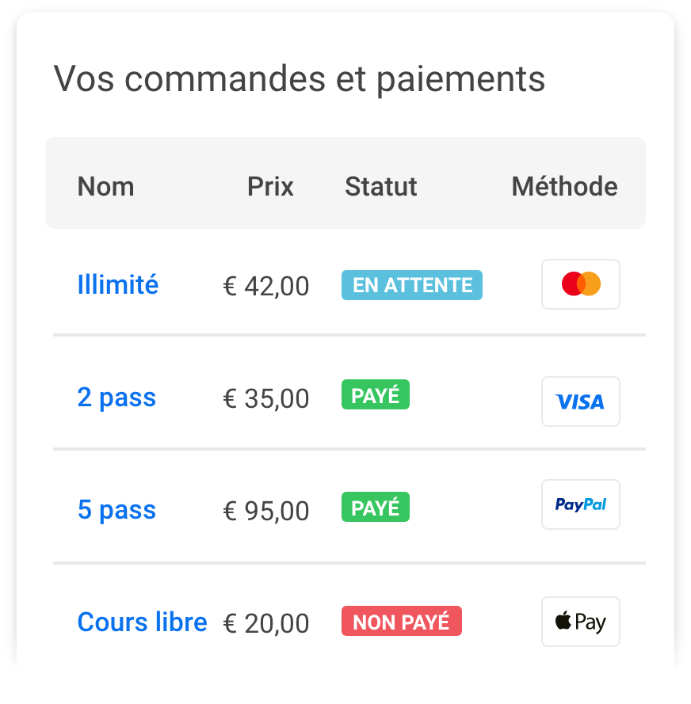Sort by the Prix column header
Screen dimensions: 691x704
click(270, 187)
